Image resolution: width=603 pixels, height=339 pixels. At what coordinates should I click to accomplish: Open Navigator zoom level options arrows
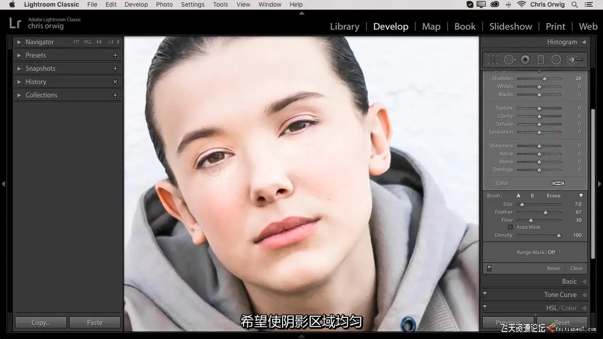coord(118,42)
